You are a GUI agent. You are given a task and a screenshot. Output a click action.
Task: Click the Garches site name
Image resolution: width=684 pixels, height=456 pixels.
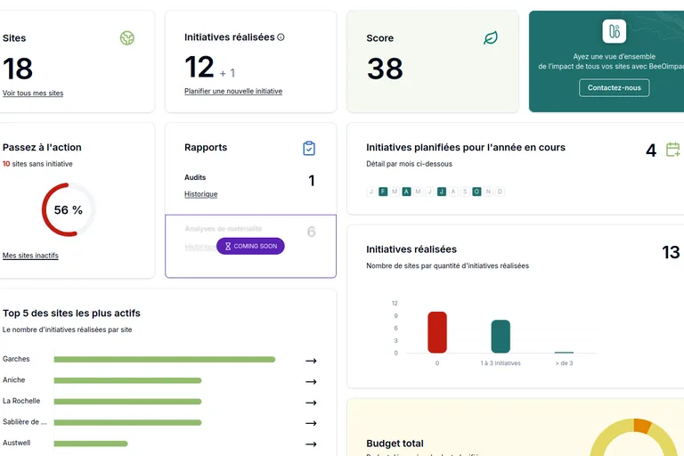click(16, 359)
